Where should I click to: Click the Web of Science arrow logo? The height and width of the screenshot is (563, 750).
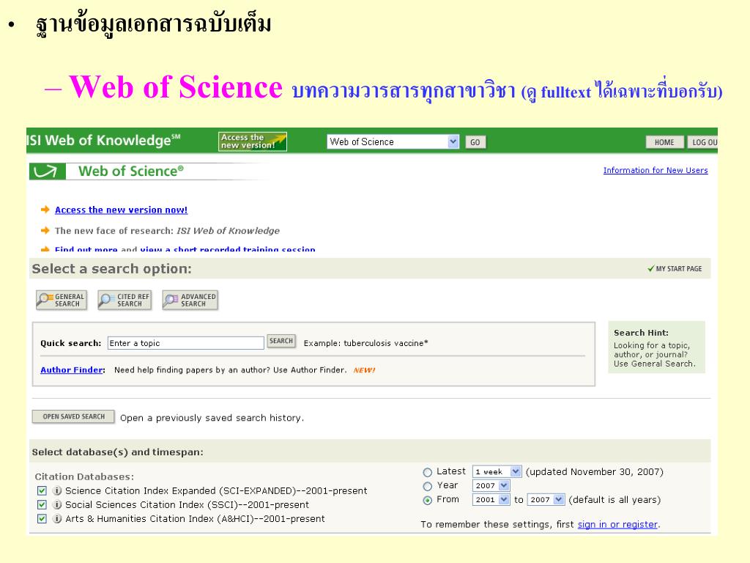[48, 172]
